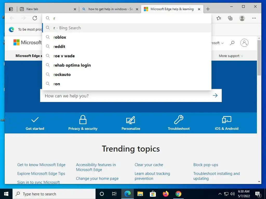Select the 'r - Bing Search' suggestion

127,28
